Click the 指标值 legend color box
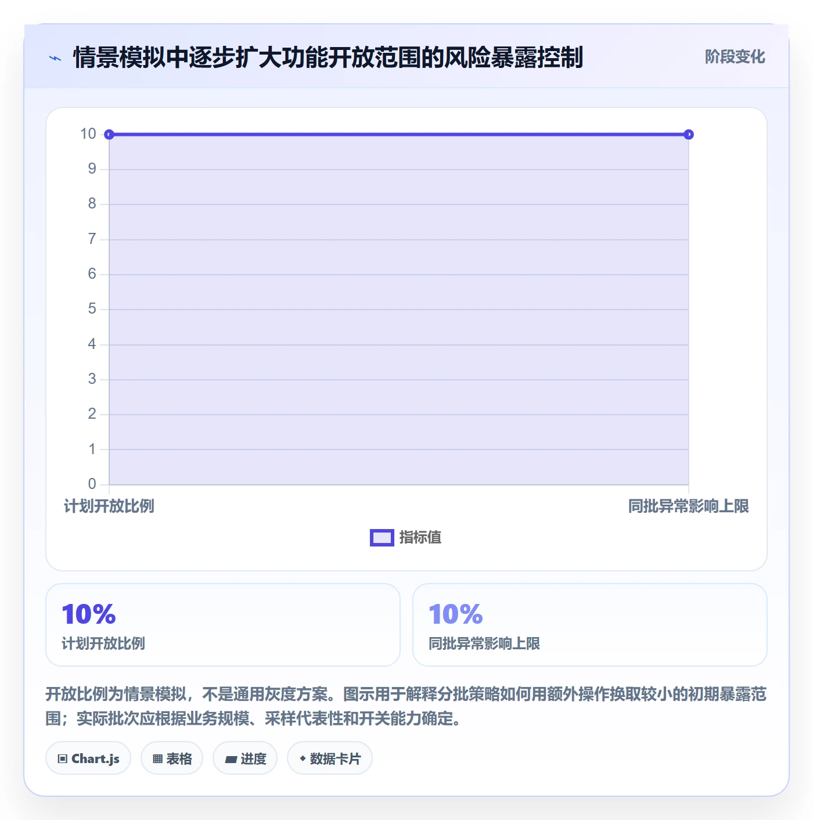This screenshot has height=820, width=813. (x=382, y=538)
